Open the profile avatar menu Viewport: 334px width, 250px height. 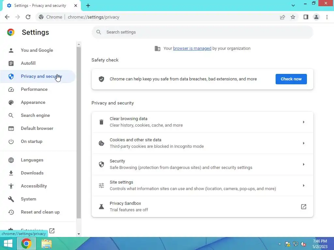pos(316,17)
